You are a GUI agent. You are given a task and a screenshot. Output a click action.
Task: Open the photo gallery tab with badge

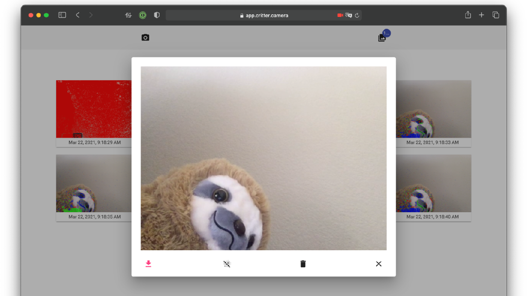pyautogui.click(x=382, y=38)
